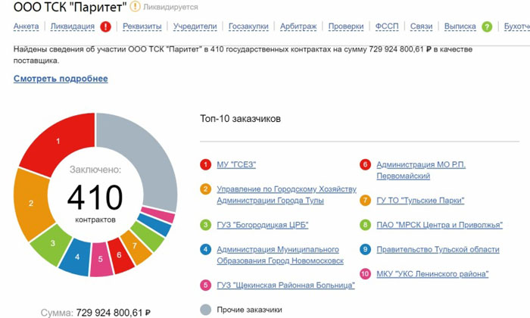The image size is (530, 318).
Task: Select the gray Прочие заказчики legend swatch
Action: (205, 309)
